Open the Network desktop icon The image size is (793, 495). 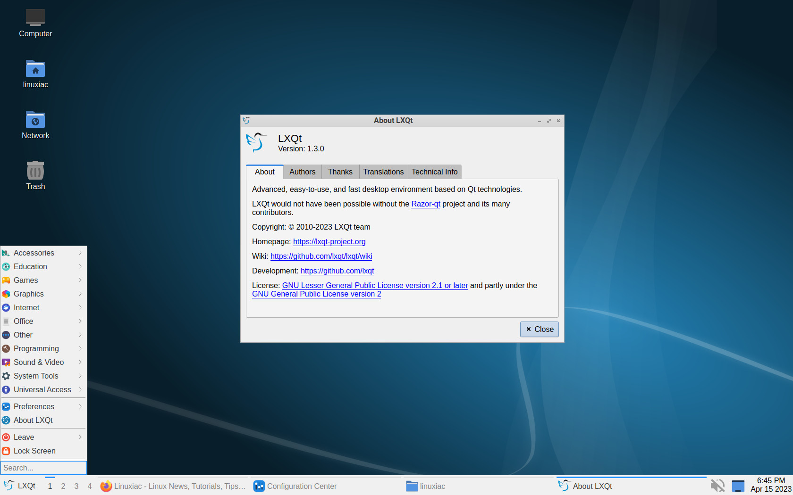pyautogui.click(x=35, y=119)
